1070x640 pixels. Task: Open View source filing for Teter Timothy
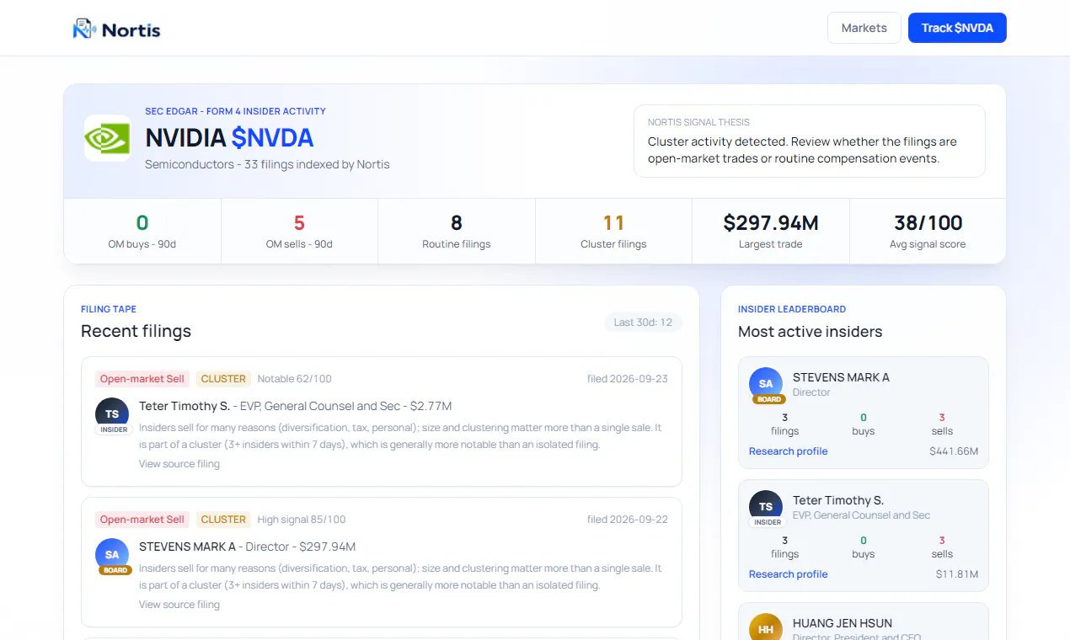[x=179, y=464]
